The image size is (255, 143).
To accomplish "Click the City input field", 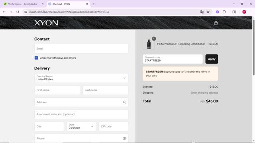I will (49, 126).
